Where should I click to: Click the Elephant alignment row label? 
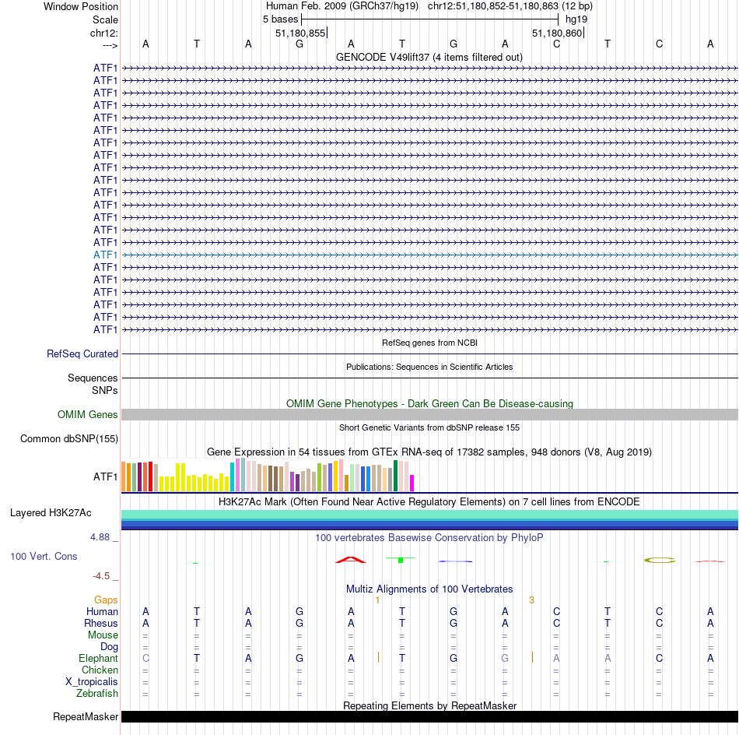pyautogui.click(x=99, y=658)
